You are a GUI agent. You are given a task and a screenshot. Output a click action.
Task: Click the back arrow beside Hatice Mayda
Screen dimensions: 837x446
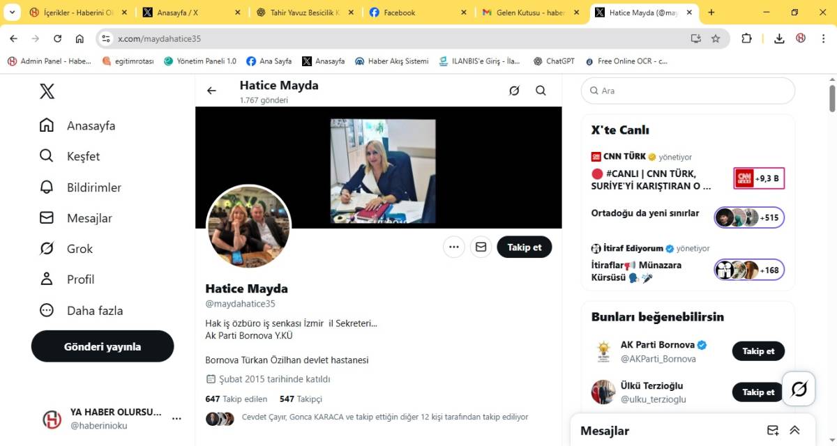[211, 91]
